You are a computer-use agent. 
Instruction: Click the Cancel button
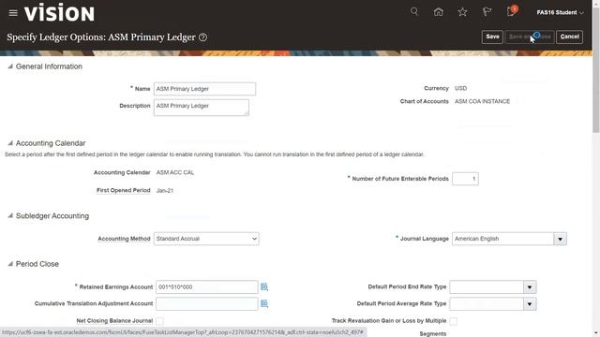click(x=569, y=37)
